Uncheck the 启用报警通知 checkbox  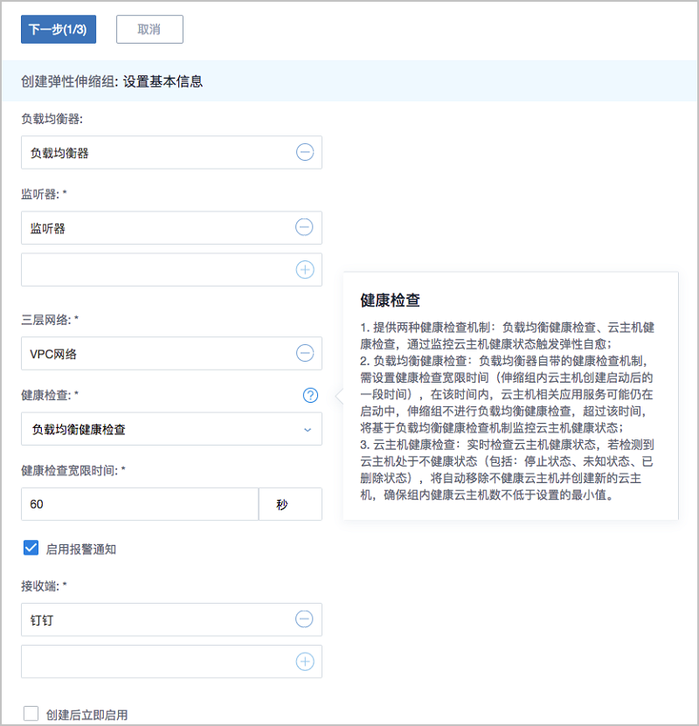coord(31,548)
